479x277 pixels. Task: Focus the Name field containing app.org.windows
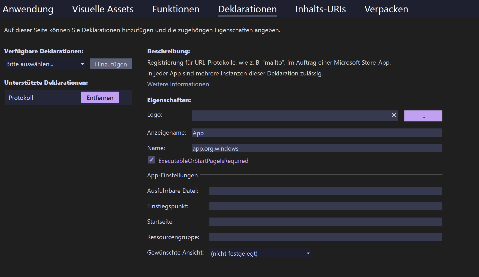316,148
